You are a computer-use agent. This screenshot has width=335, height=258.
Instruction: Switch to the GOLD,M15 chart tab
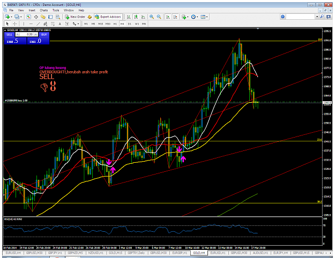click(x=115, y=253)
